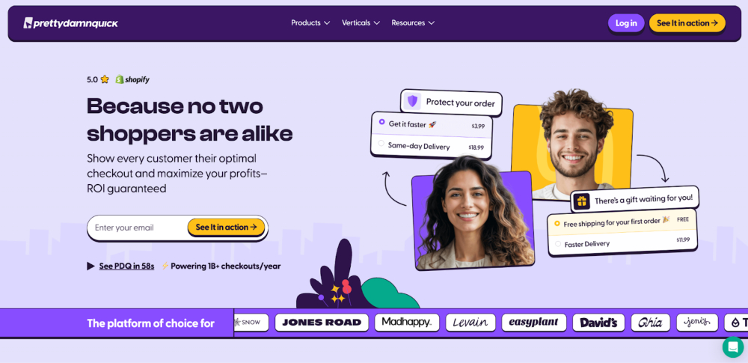Click the gift box icon
The image size is (748, 363).
[x=581, y=201]
